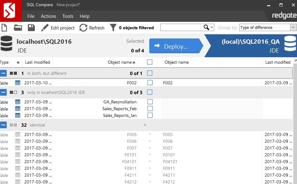
Task: Toggle the select-all checkbox in header
Action: point(150,62)
